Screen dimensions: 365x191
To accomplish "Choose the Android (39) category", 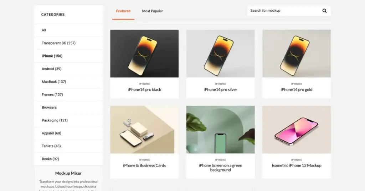I will pyautogui.click(x=68, y=69).
